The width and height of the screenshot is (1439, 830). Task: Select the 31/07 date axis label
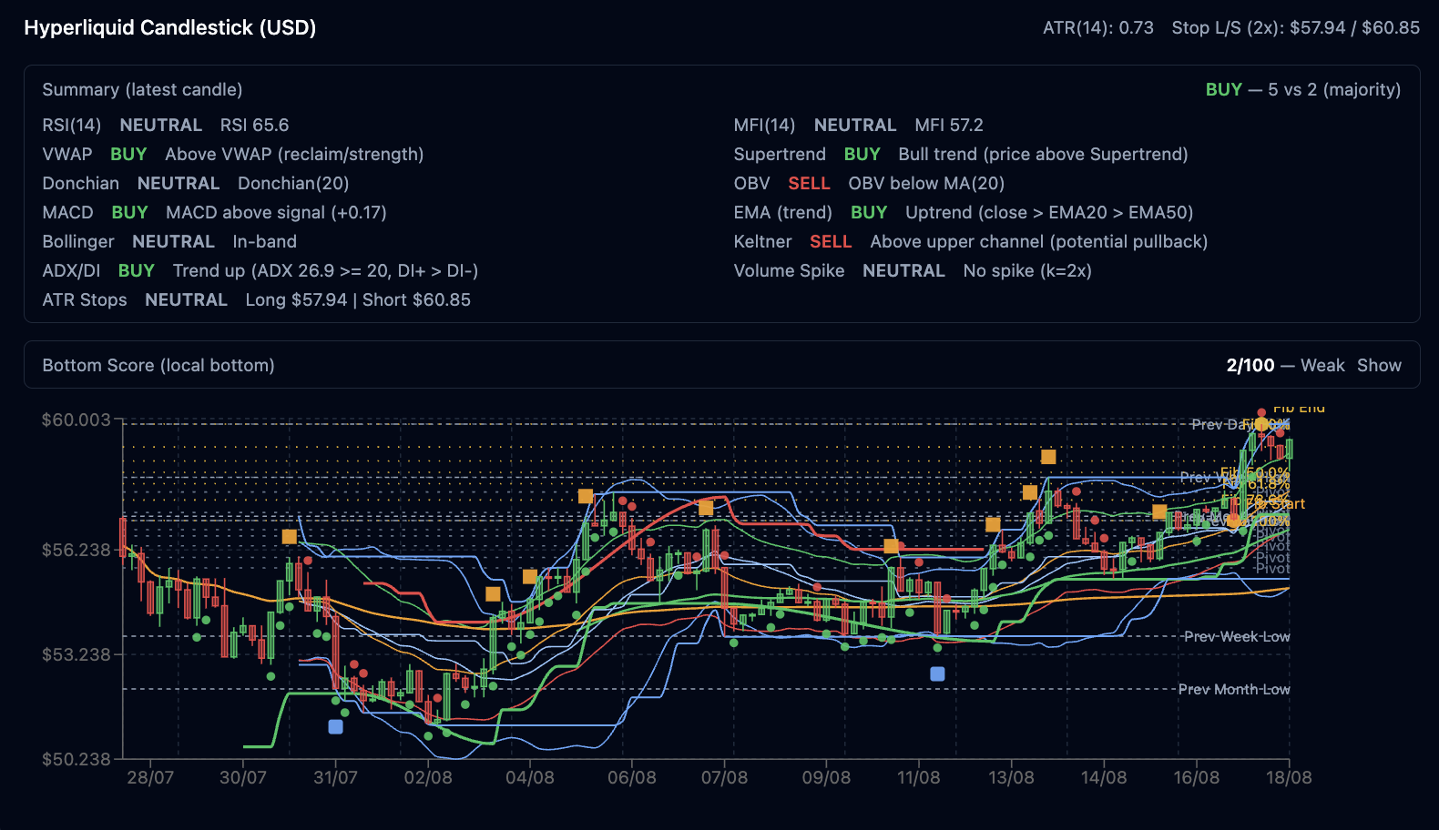(335, 777)
